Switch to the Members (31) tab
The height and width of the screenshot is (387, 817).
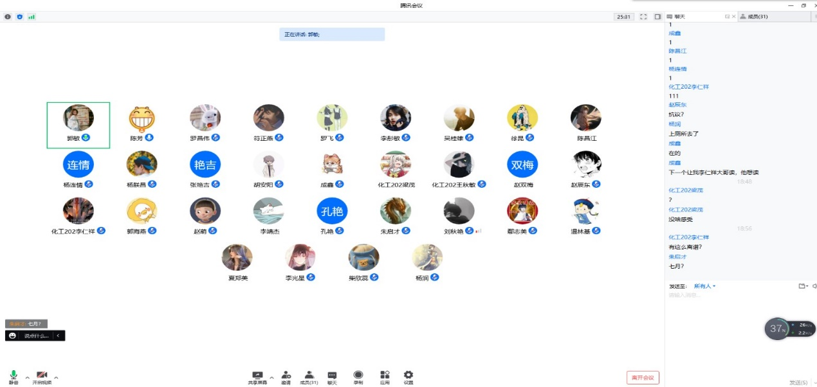point(757,17)
